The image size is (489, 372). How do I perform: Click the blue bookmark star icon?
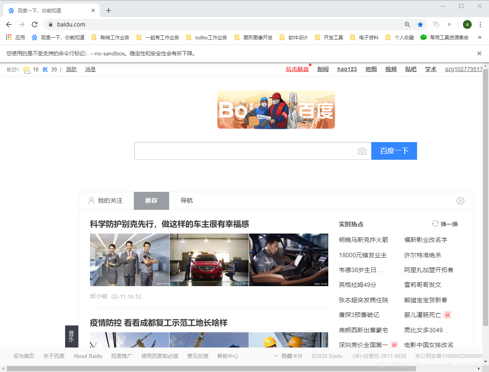point(420,24)
